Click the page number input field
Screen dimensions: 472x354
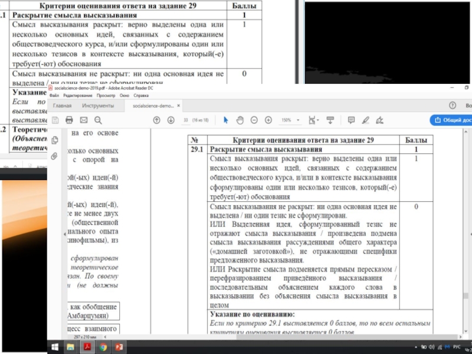pyautogui.click(x=186, y=120)
